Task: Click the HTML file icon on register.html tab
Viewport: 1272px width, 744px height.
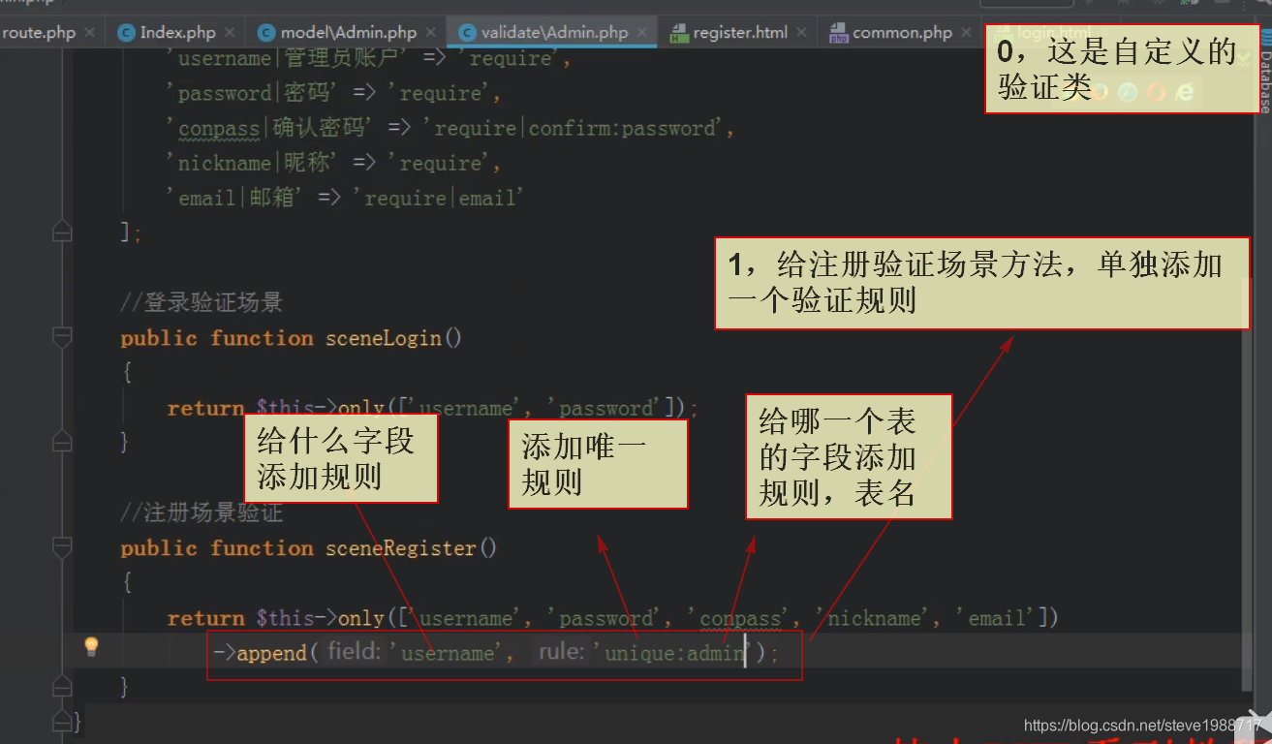Action: [679, 32]
